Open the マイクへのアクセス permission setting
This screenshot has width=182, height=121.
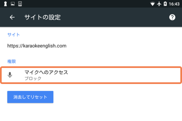coord(91,75)
